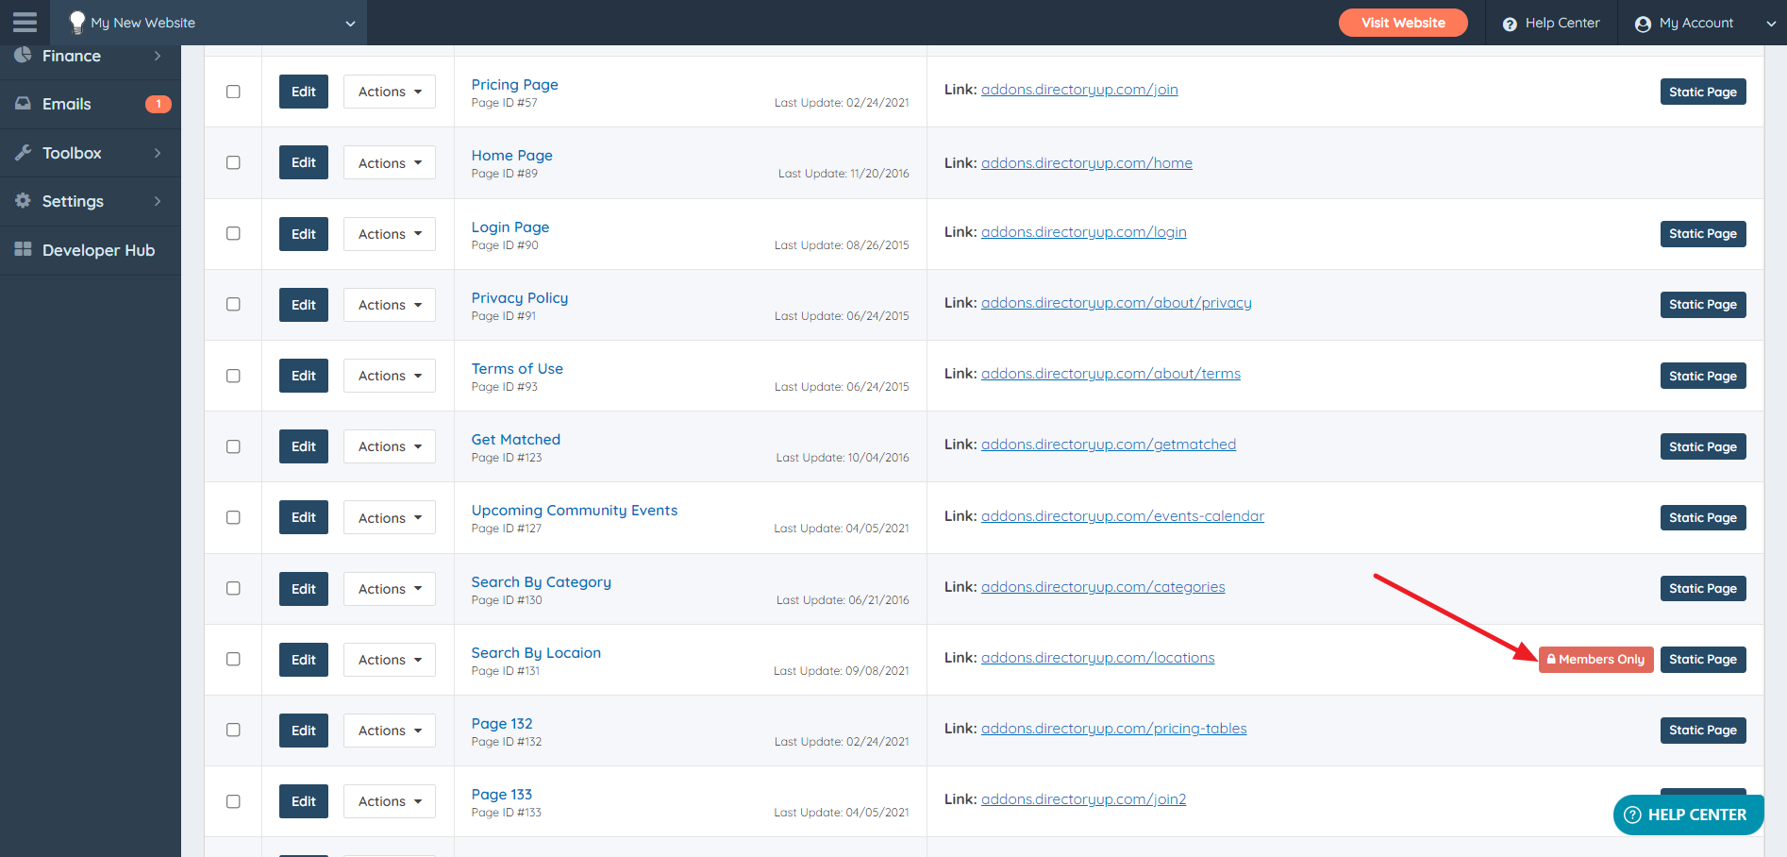Click the lightbulb website logo icon

tap(77, 23)
